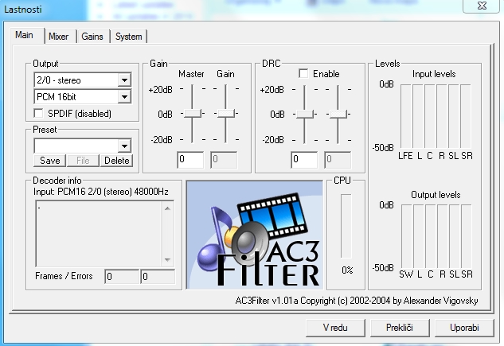Close the Lastnosti dialog window

click(x=482, y=6)
